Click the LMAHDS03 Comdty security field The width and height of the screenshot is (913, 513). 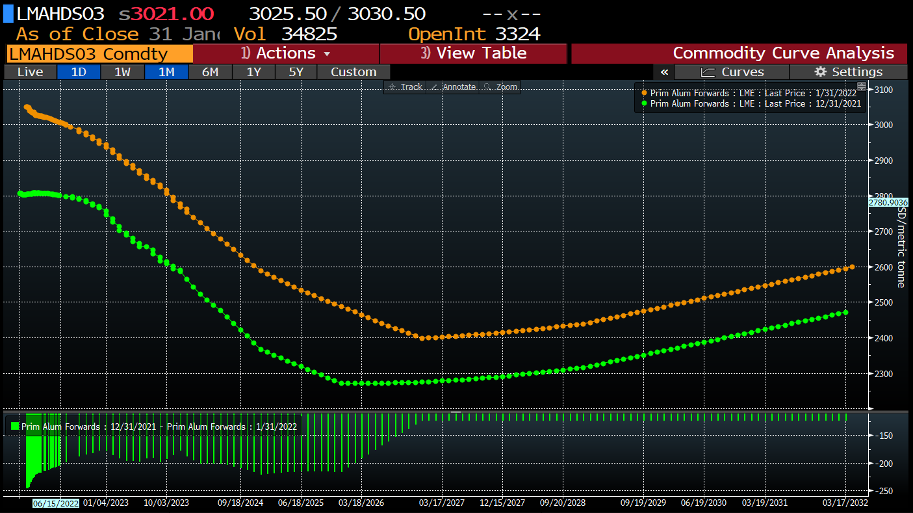(99, 54)
